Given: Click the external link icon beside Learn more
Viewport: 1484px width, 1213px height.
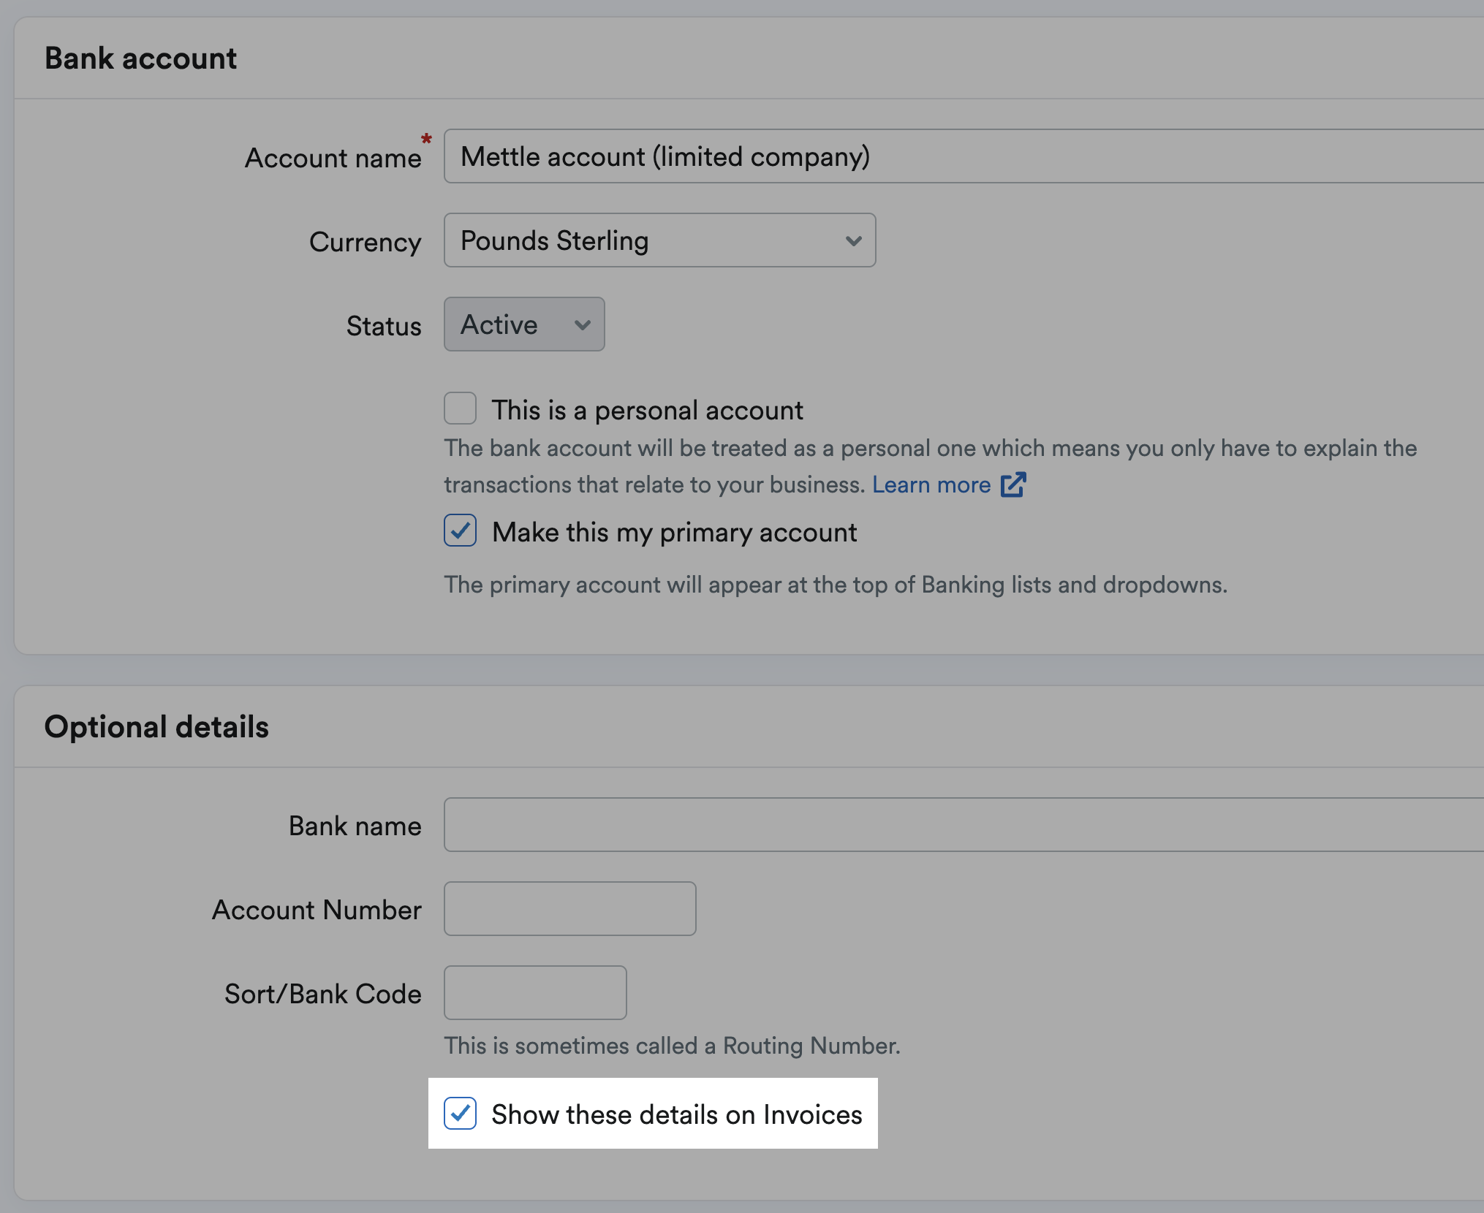Looking at the screenshot, I should (x=1013, y=484).
